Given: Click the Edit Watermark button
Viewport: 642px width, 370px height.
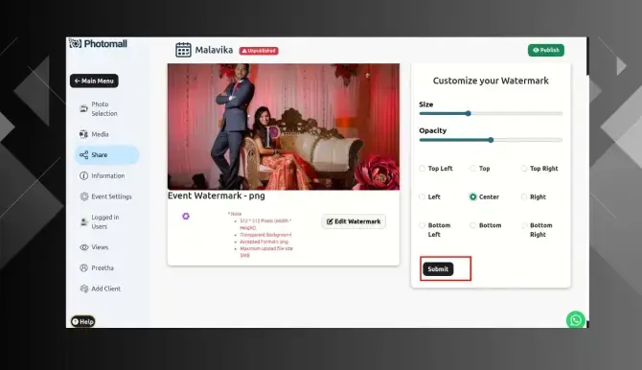Looking at the screenshot, I should tap(354, 221).
